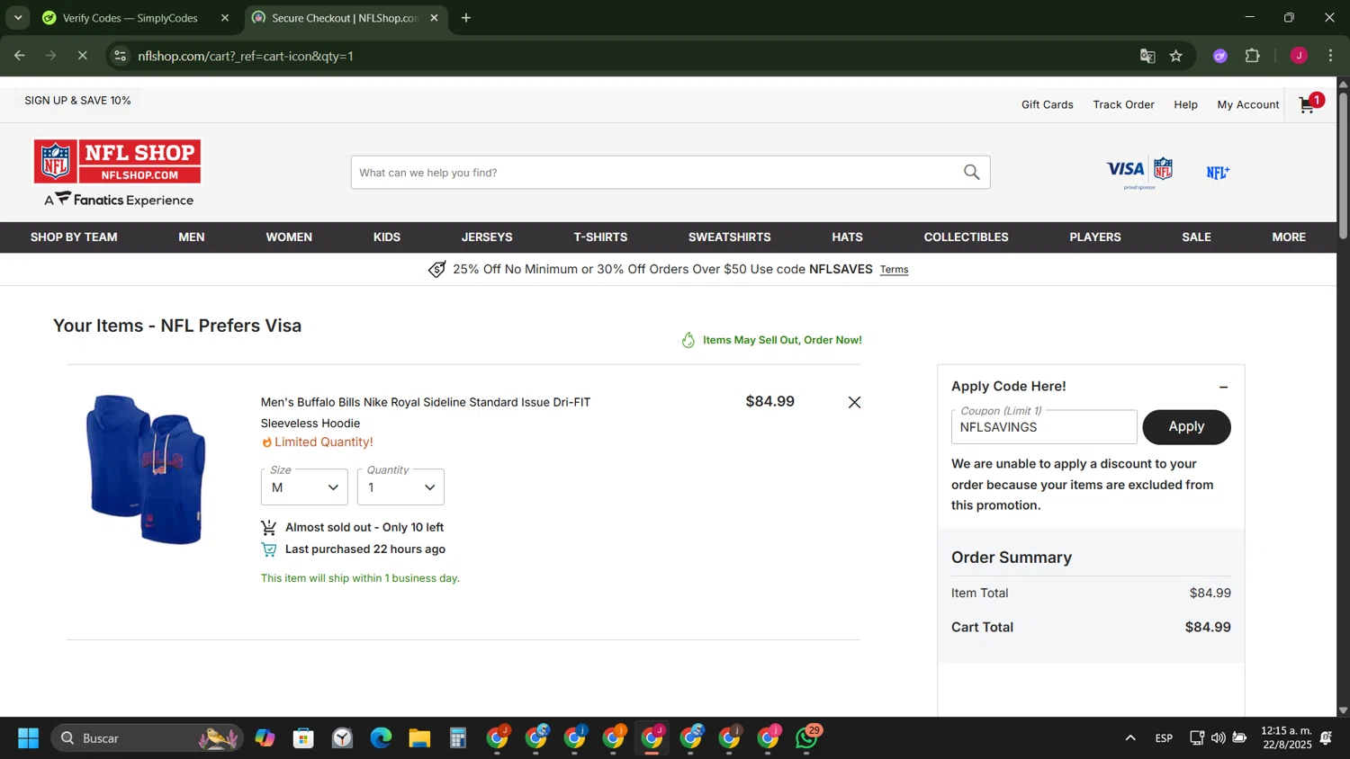
Task: Go back with browser back arrow
Action: coord(20,56)
